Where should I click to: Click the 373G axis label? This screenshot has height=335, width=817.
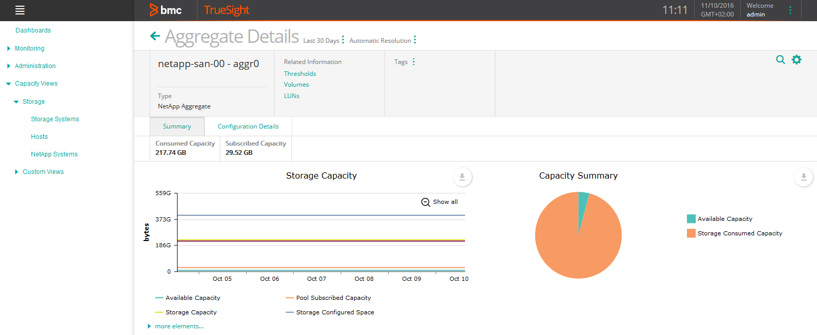click(x=163, y=219)
